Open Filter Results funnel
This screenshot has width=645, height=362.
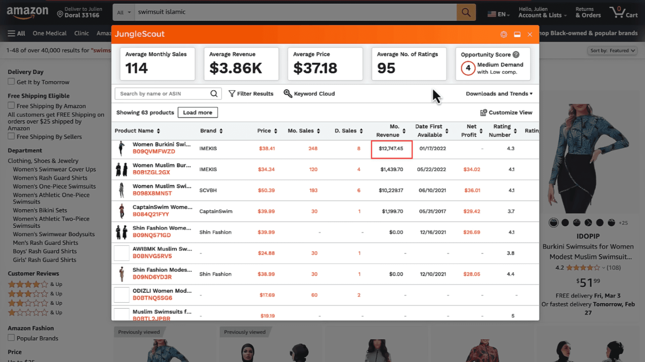251,94
